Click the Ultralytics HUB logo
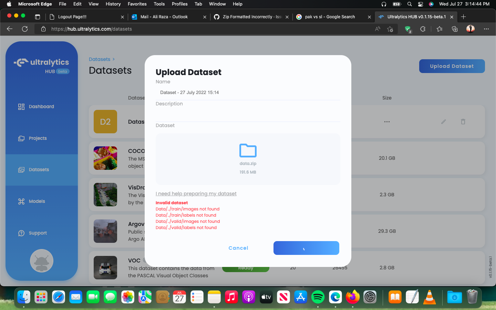 point(41,62)
